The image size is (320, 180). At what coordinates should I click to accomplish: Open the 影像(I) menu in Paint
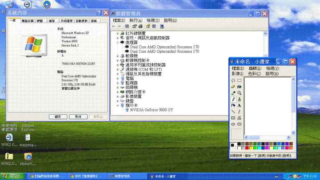point(237,74)
